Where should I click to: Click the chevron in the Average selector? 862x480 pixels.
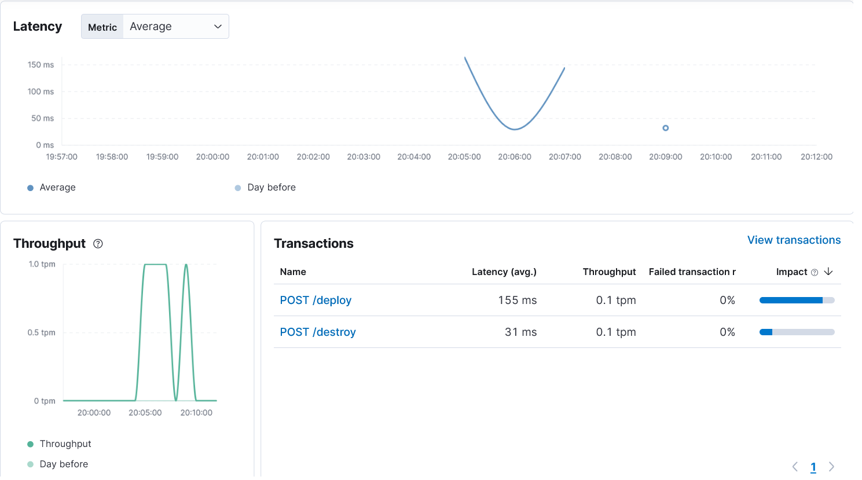(218, 27)
